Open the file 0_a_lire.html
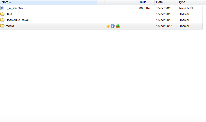206x122 pixels. [x=14, y=8]
